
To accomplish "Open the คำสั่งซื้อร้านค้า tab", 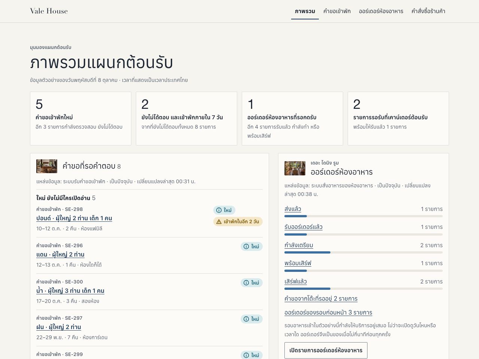I will [x=428, y=11].
